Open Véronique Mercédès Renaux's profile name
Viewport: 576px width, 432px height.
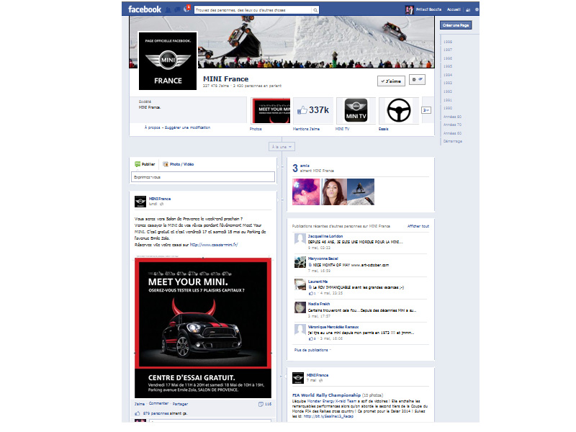tap(333, 327)
